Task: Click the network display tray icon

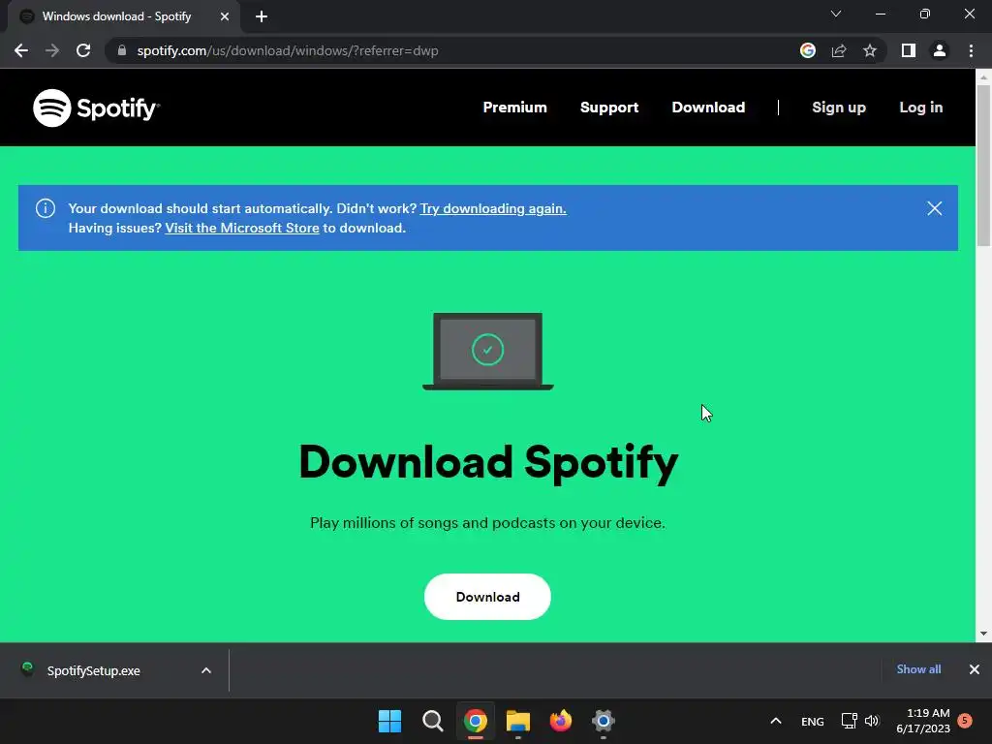Action: pos(849,721)
